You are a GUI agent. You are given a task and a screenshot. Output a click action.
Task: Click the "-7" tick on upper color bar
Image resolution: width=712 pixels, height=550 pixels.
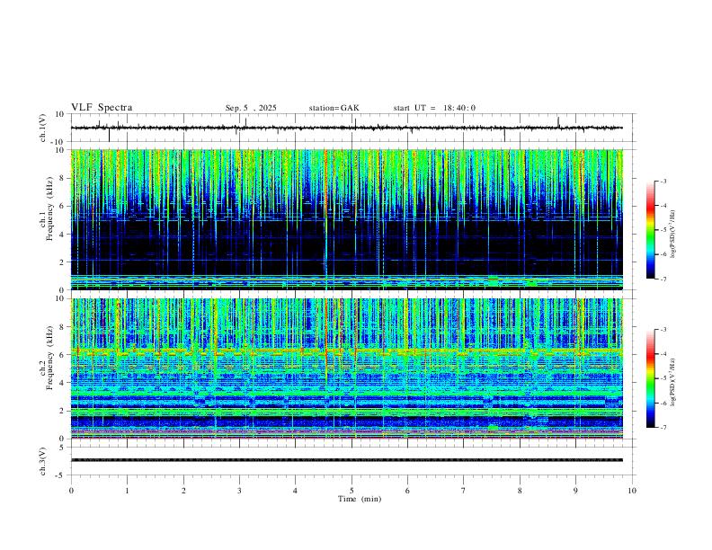[663, 279]
